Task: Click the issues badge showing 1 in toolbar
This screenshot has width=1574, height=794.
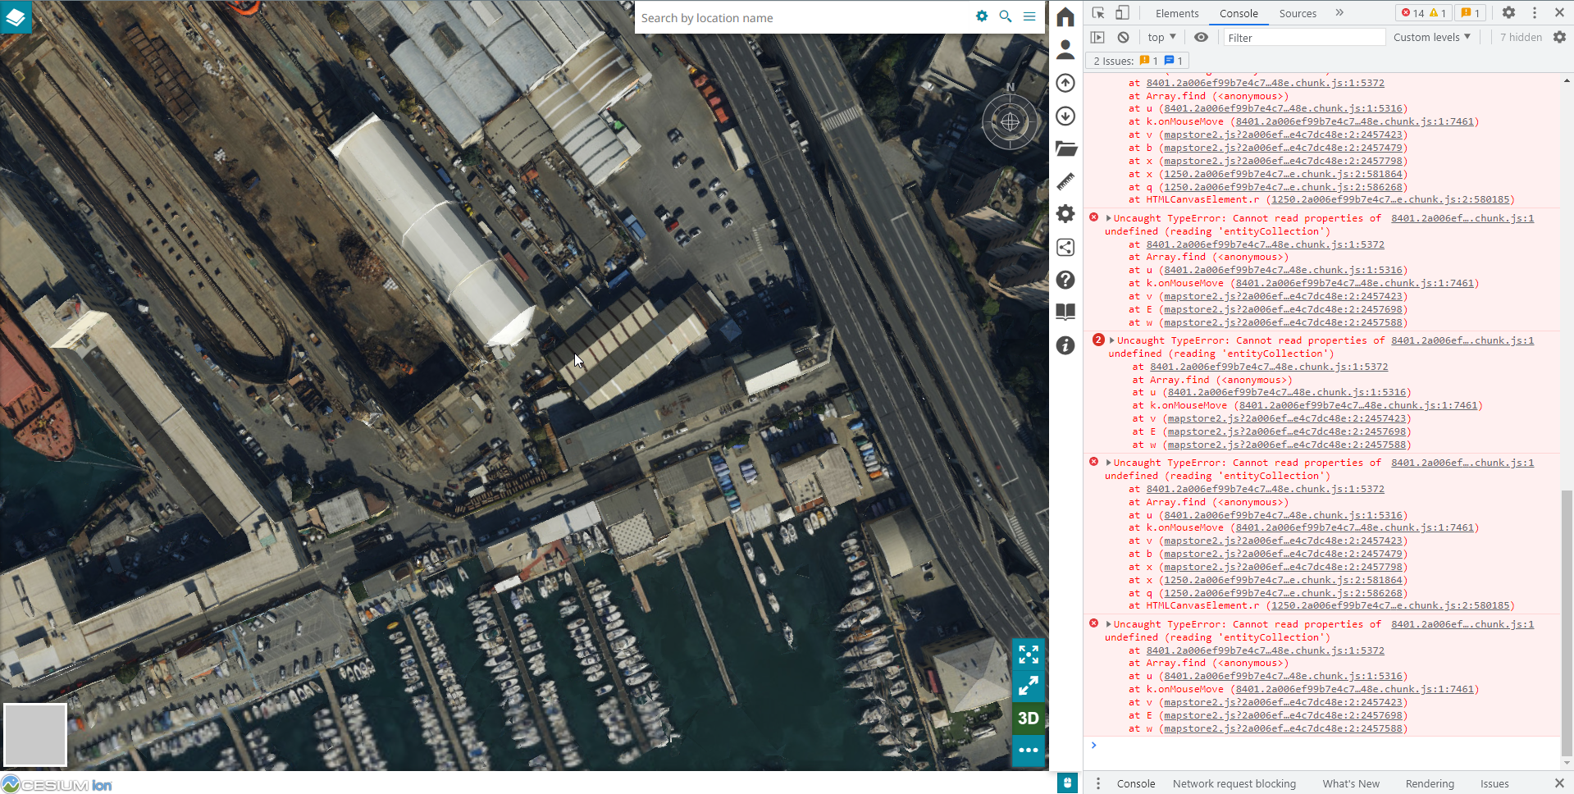Action: click(1471, 13)
